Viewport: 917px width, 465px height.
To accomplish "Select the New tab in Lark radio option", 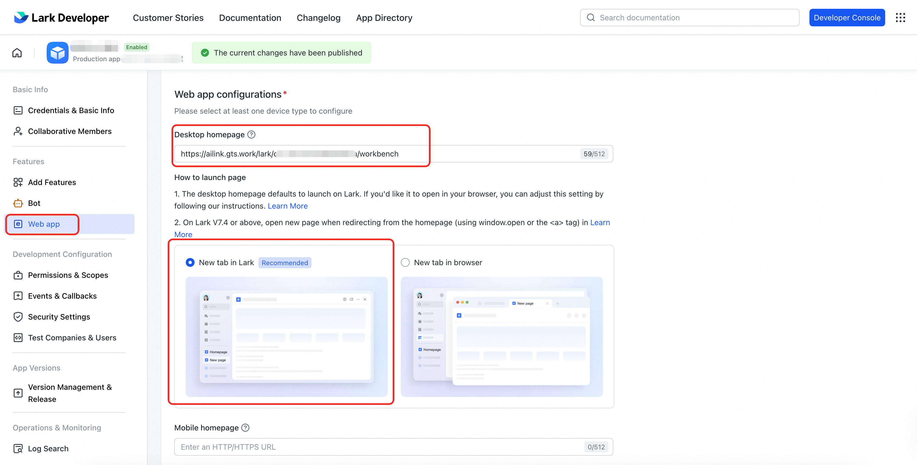I will coord(190,262).
